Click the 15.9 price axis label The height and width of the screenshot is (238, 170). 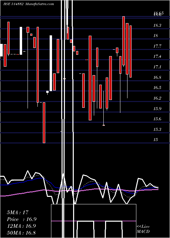(157, 108)
